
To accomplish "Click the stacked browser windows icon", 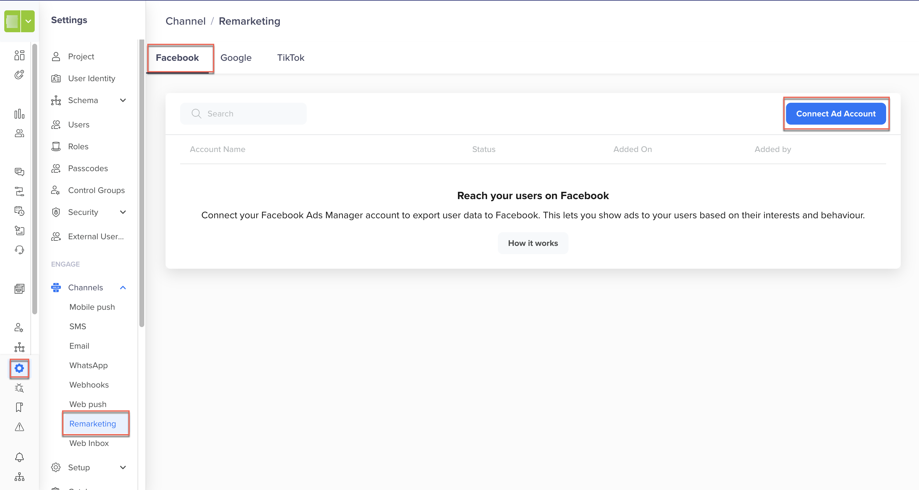I will click(19, 289).
